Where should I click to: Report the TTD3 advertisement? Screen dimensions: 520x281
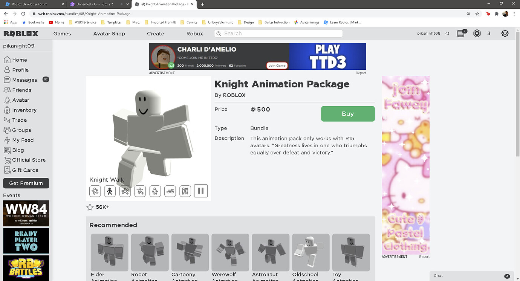361,73
